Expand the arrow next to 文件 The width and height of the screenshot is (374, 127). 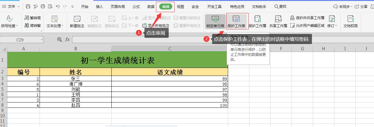tap(19, 6)
